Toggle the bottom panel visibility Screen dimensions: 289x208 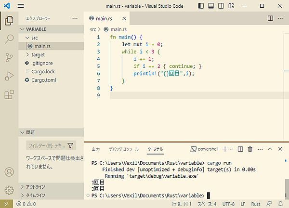(211, 6)
